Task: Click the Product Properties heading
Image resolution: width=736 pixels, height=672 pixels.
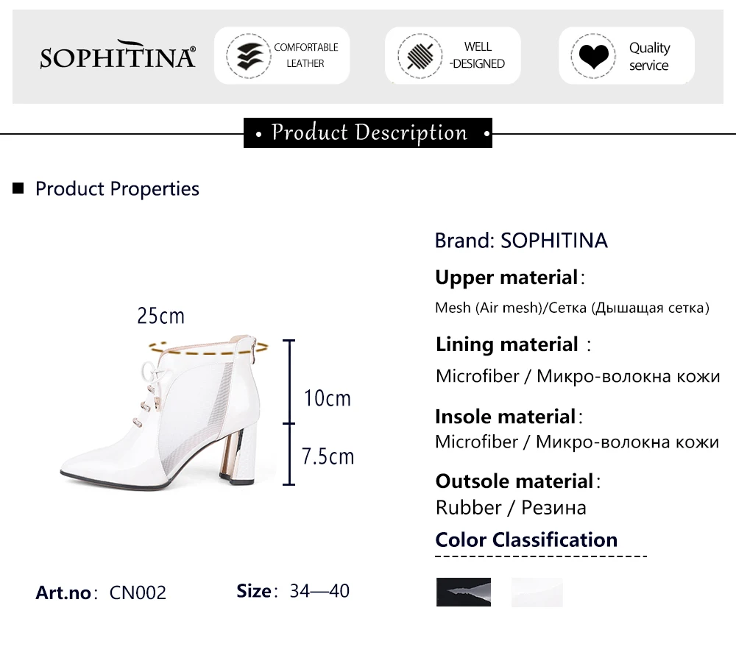Action: point(117,189)
